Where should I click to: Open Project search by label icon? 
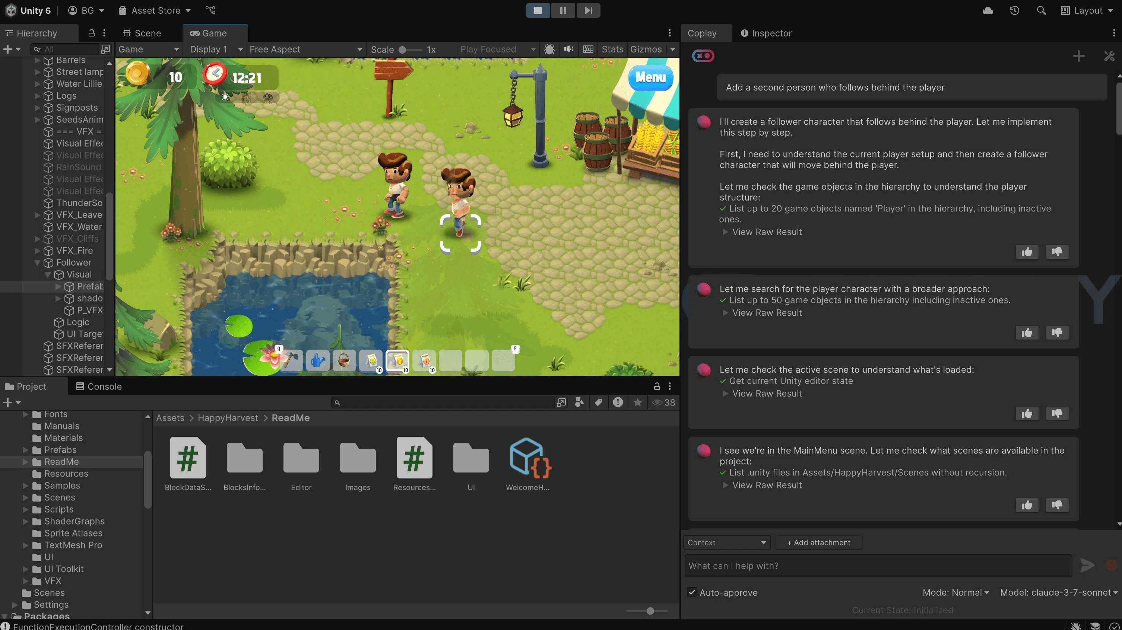[x=599, y=402]
